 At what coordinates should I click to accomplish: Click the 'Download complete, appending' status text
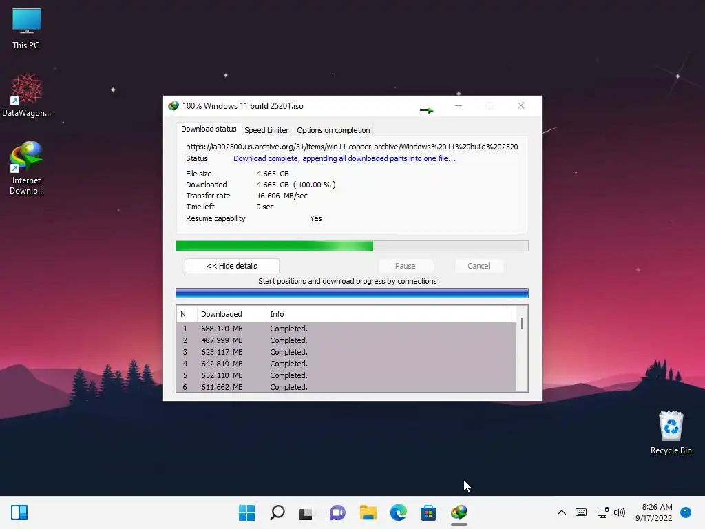coord(344,158)
